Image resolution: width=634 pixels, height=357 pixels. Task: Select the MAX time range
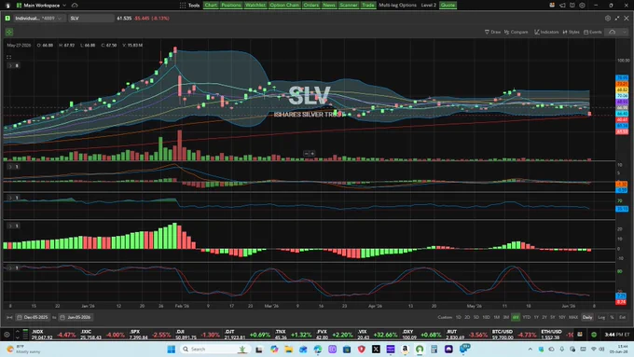(x=573, y=317)
